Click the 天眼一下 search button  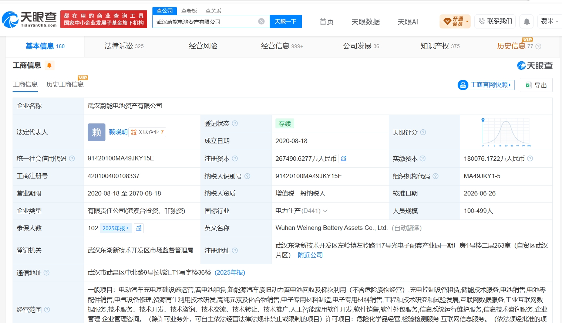286,21
